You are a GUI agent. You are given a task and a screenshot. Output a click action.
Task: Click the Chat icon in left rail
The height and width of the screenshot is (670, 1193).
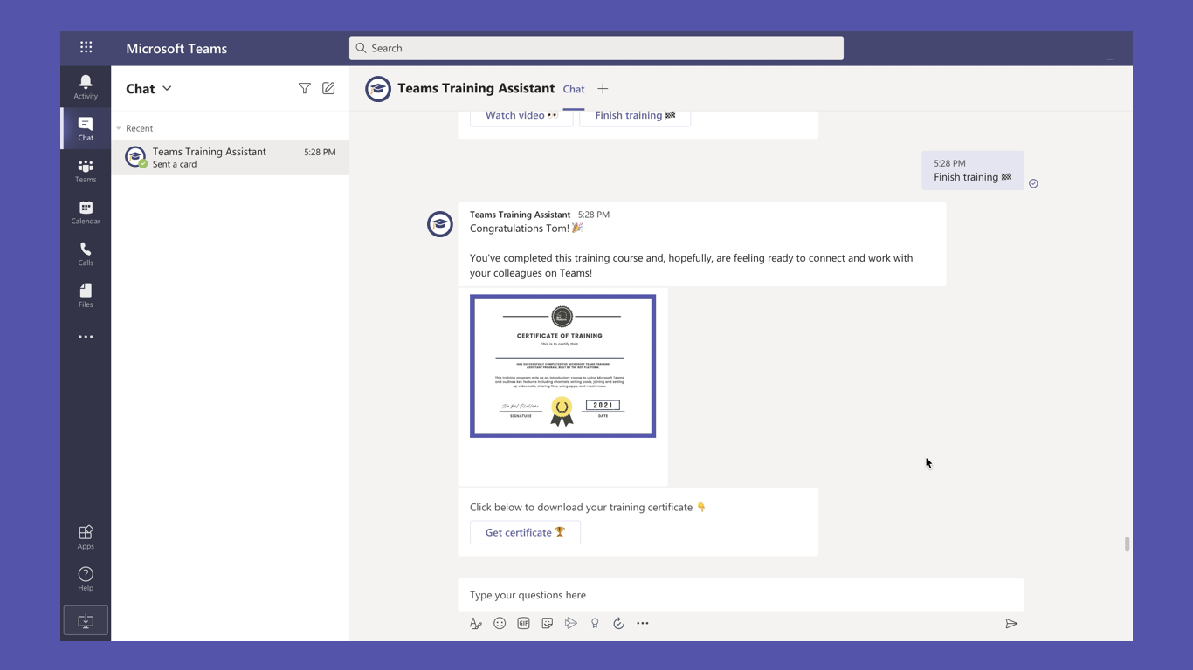coord(86,129)
